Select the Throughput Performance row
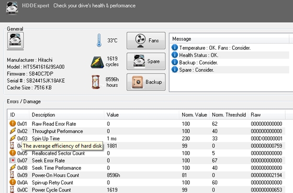This screenshot has height=193, width=293. [x=146, y=131]
